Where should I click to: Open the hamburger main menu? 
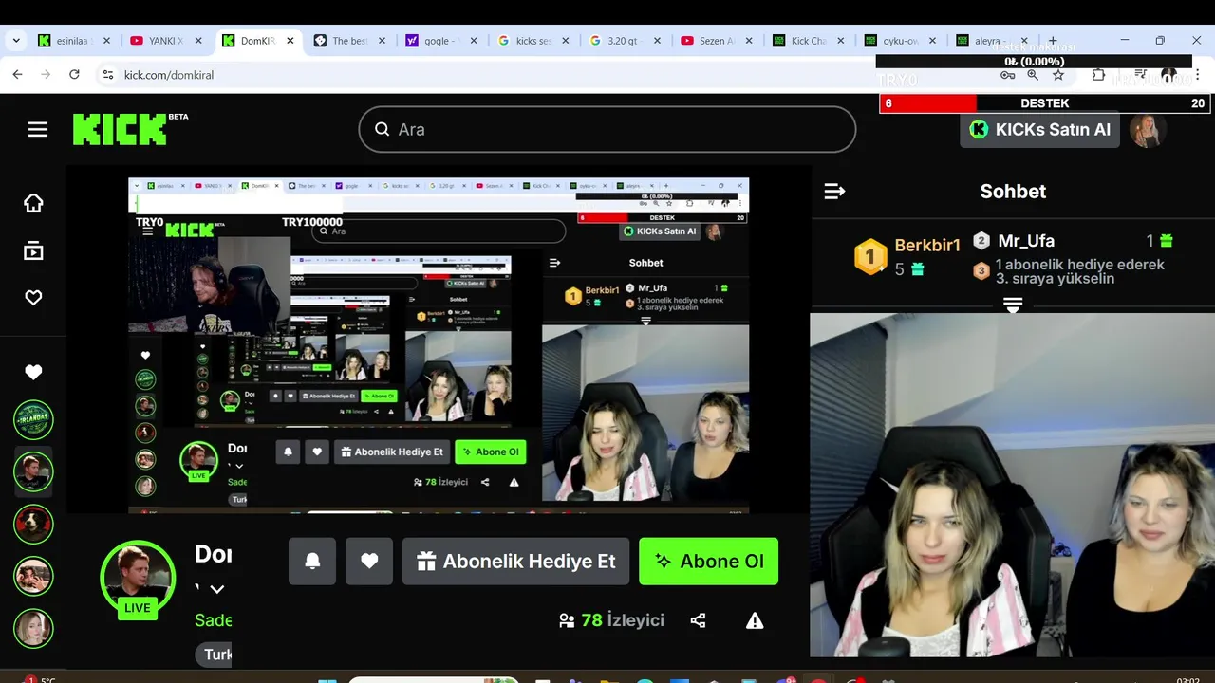(x=38, y=130)
